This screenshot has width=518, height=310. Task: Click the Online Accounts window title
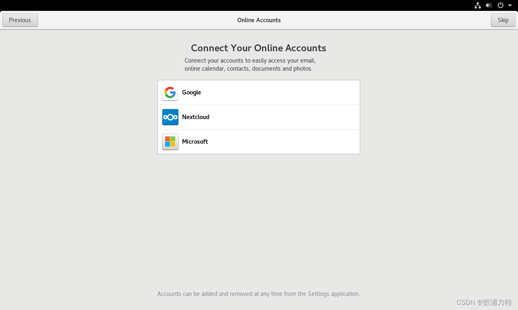click(259, 20)
